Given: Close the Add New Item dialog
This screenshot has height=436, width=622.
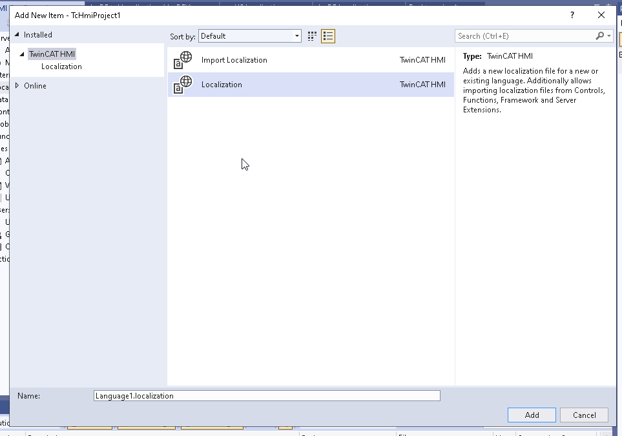Looking at the screenshot, I should coord(601,15).
